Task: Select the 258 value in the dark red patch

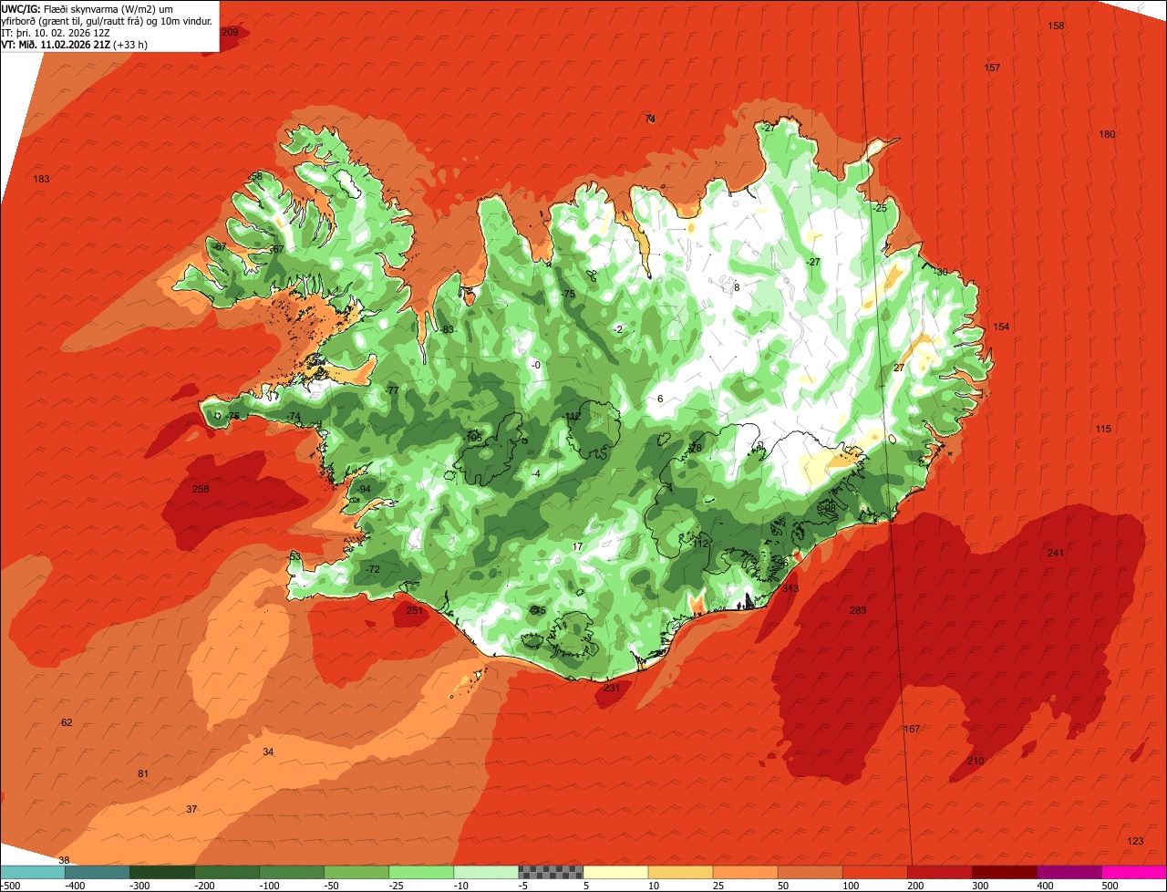Action: click(201, 489)
